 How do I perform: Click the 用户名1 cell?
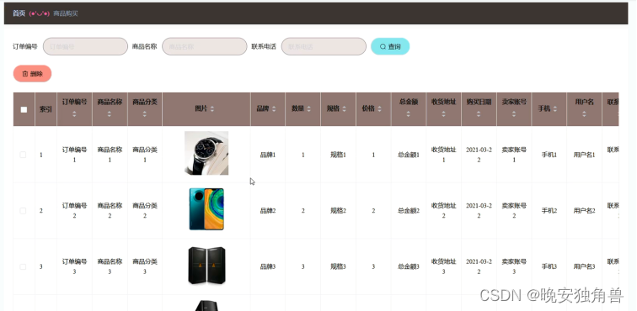pos(584,155)
